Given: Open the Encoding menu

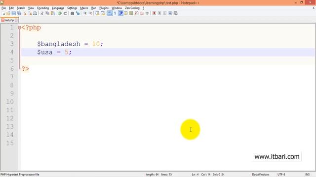Looking at the screenshot, I should pyautogui.click(x=43, y=8).
